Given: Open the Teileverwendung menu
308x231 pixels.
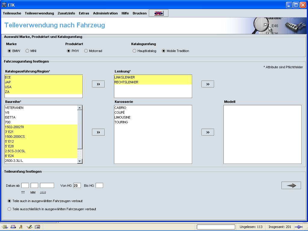Looking at the screenshot, I should (x=39, y=13).
